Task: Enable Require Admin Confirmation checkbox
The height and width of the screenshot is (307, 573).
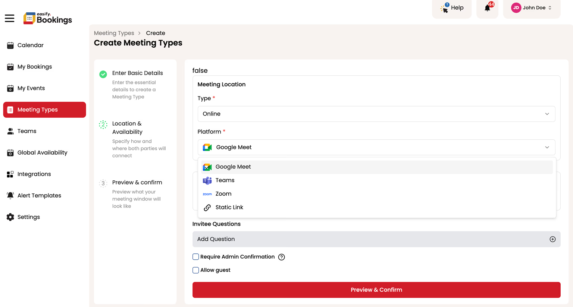Action: pyautogui.click(x=195, y=257)
